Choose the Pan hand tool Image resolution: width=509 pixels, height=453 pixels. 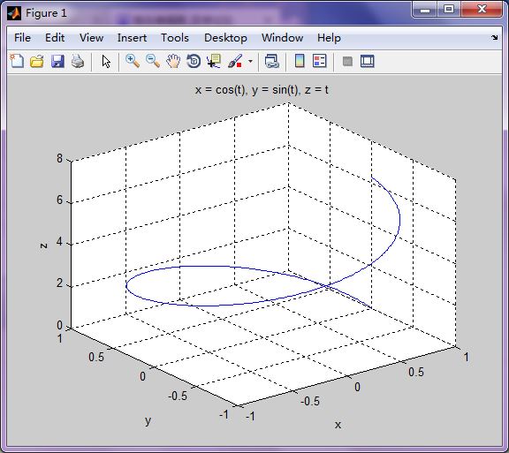(x=173, y=61)
